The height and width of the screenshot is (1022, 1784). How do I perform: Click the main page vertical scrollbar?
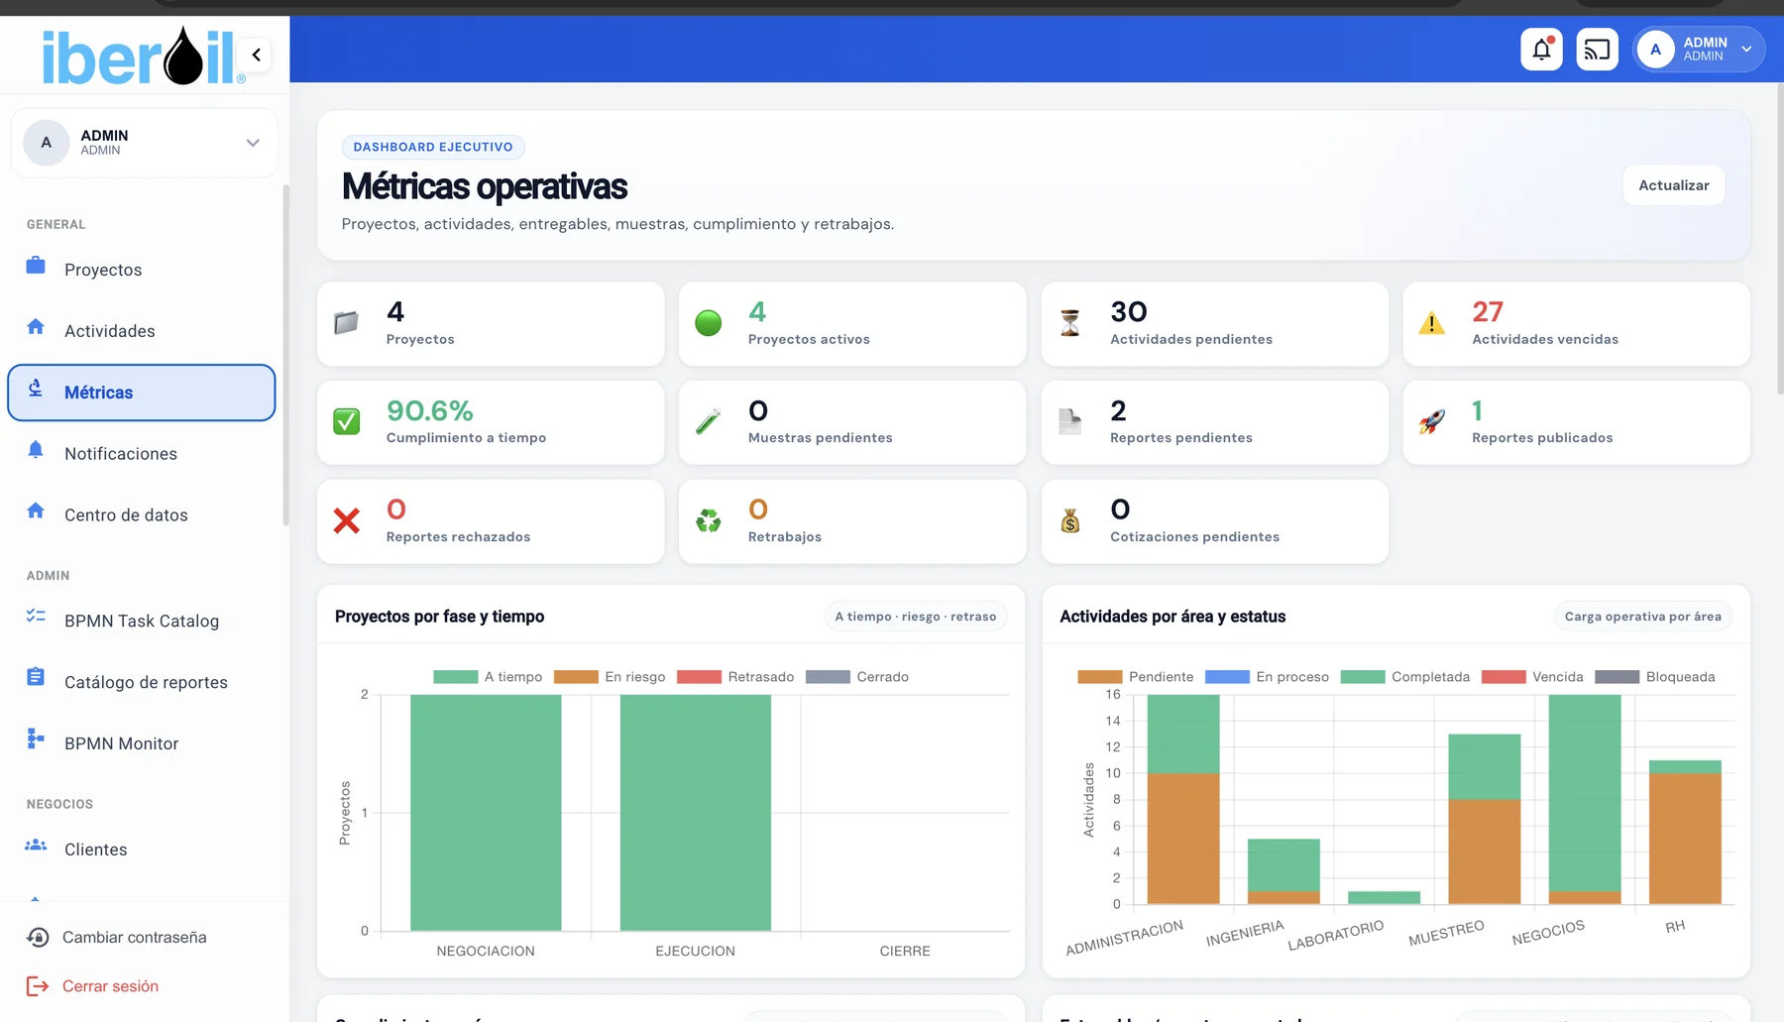click(1780, 238)
